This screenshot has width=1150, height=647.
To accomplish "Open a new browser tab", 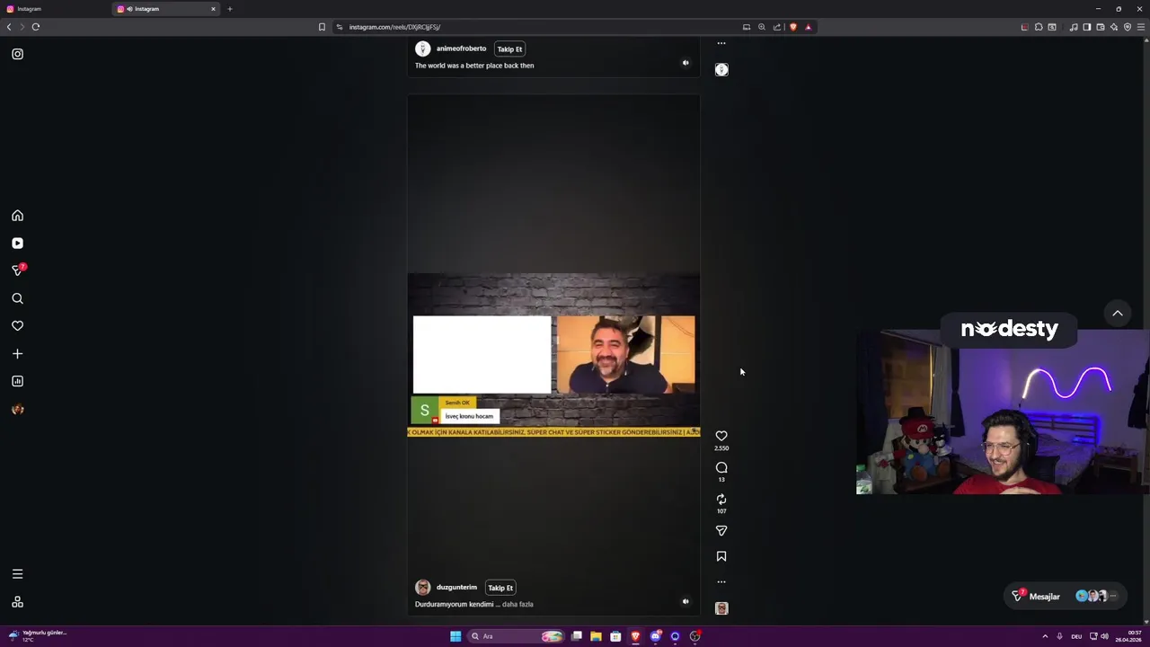I will click(229, 9).
